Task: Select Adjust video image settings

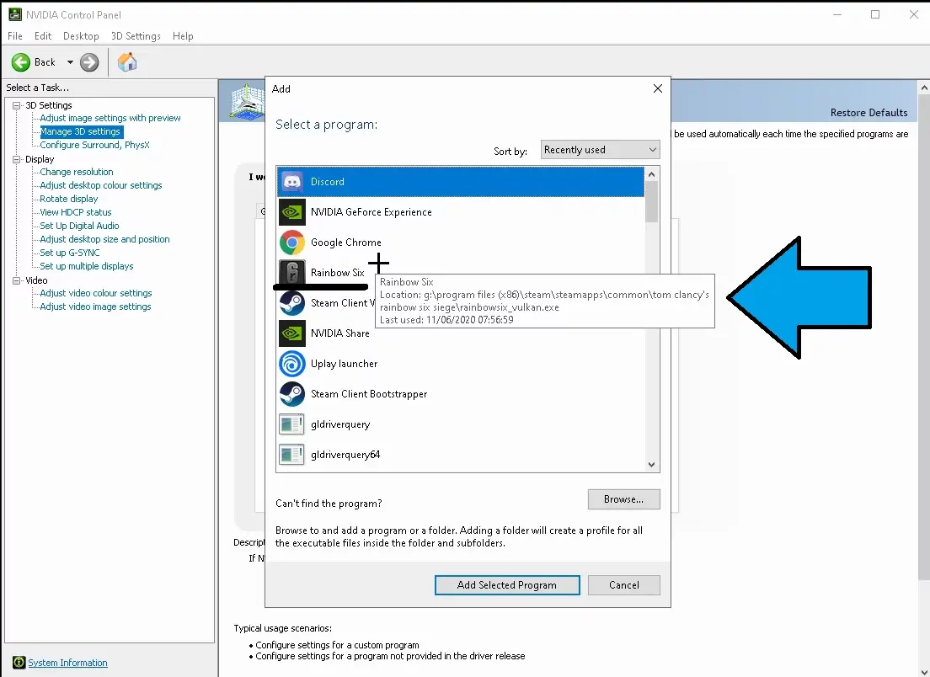Action: 95,307
